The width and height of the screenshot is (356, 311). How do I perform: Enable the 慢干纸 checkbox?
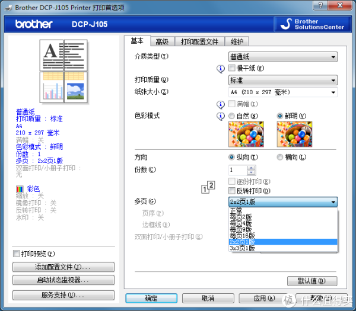pos(232,68)
